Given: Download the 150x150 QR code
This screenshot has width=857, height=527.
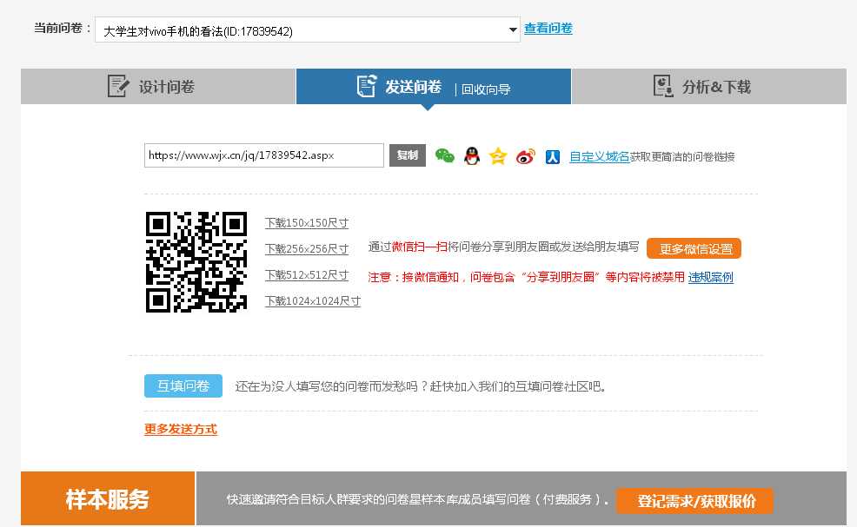Looking at the screenshot, I should coord(307,223).
